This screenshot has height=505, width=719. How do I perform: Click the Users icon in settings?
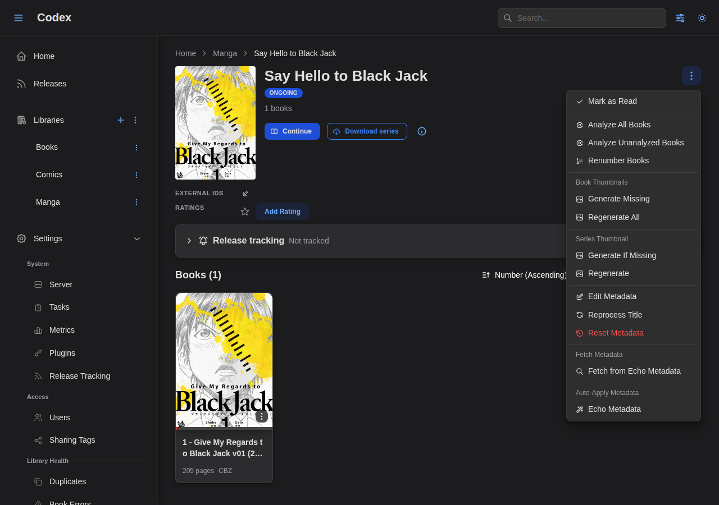click(38, 417)
